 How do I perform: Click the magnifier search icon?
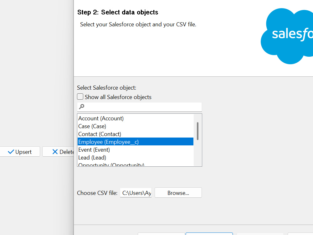(81, 107)
